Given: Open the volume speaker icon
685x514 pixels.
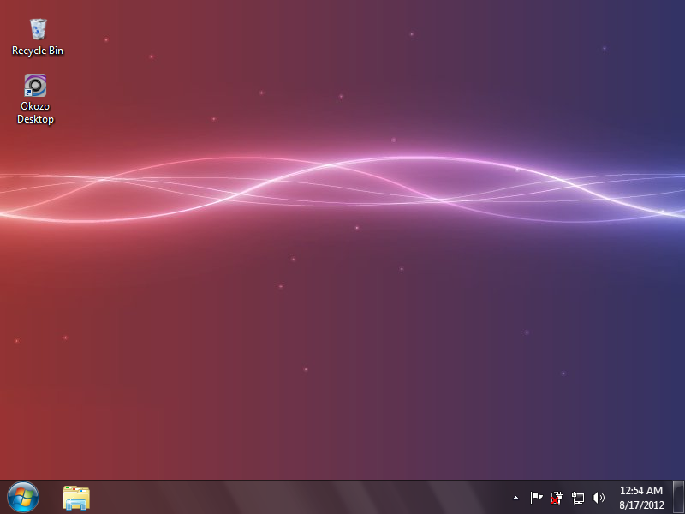Looking at the screenshot, I should [x=598, y=498].
